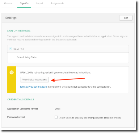The height and width of the screenshot is (133, 139).
Task: Click the Password reveal label
Action: coord(16,117)
